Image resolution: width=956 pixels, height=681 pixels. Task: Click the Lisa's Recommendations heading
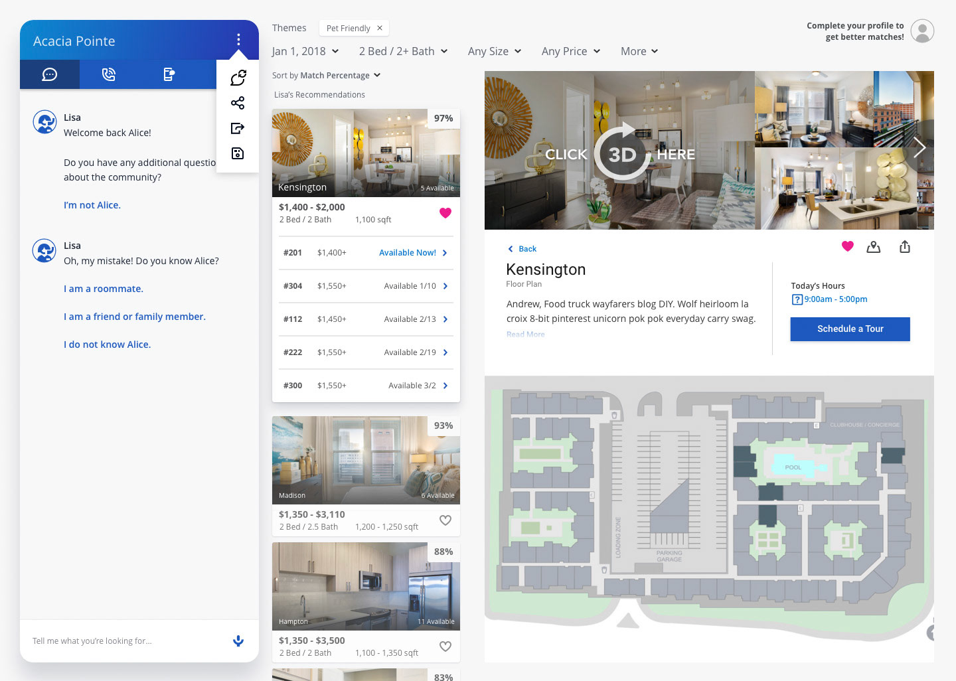319,95
